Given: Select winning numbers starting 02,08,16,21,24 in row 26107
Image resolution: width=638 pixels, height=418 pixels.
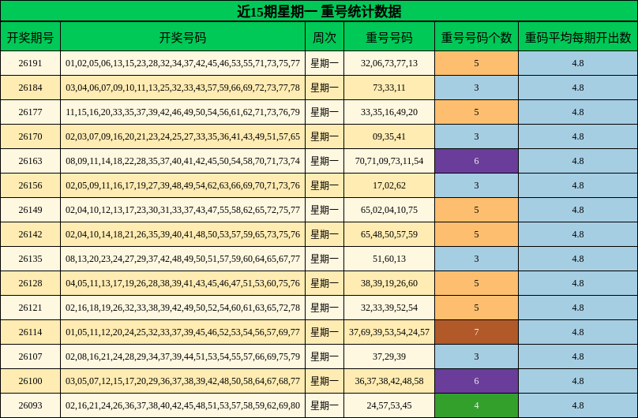Looking at the screenshot, I should click(x=182, y=356).
